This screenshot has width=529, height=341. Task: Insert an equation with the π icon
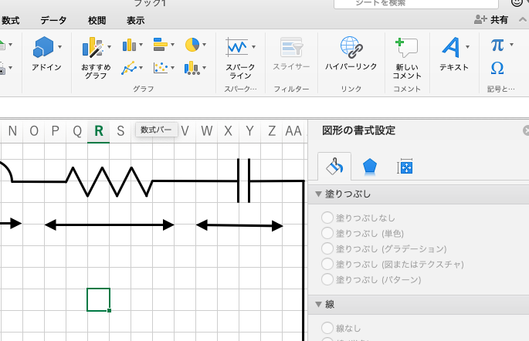tap(497, 45)
